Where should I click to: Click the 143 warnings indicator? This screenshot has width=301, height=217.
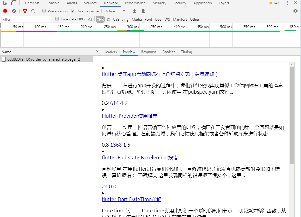(274, 3)
